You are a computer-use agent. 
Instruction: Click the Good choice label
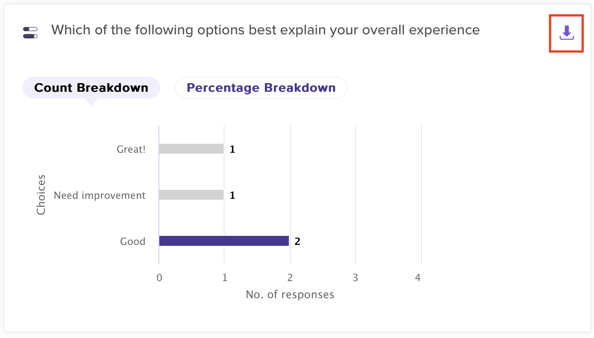[133, 241]
